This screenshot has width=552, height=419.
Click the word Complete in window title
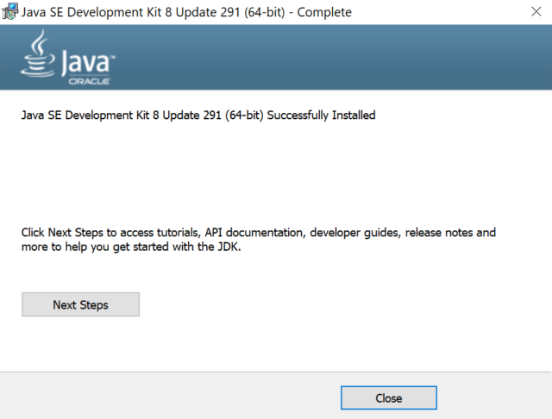(x=324, y=12)
